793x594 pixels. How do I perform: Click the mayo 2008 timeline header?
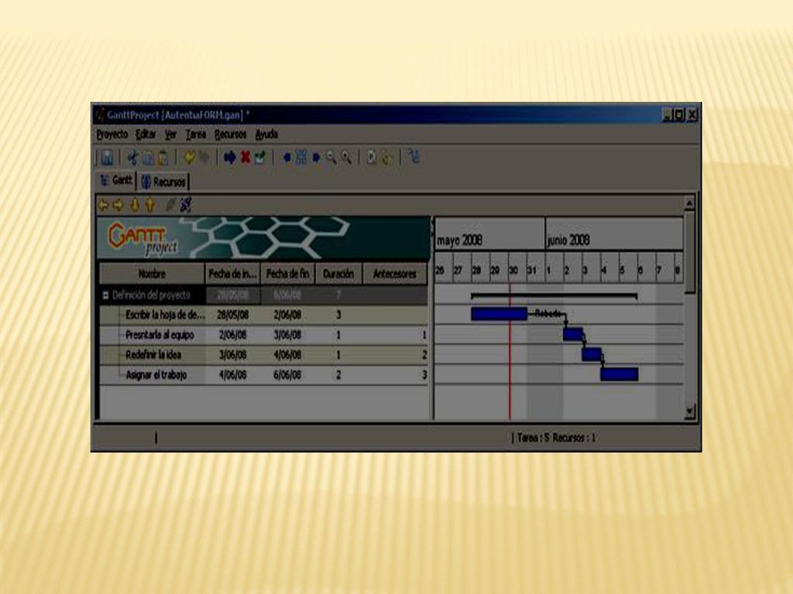[489, 234]
